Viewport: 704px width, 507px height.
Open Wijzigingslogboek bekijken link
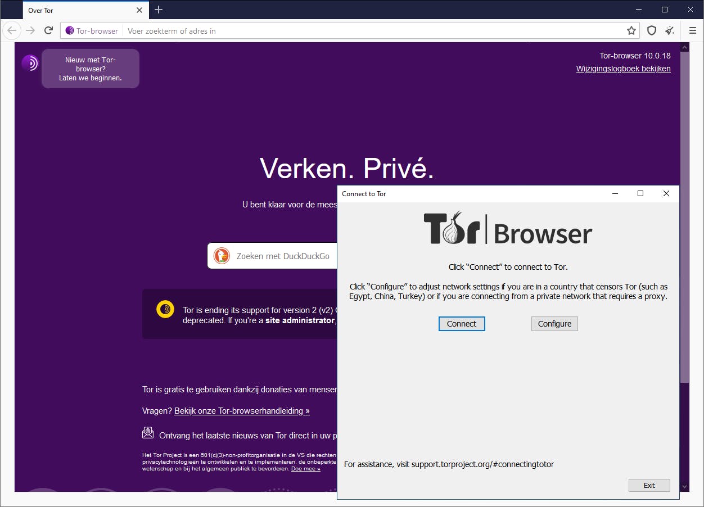pyautogui.click(x=623, y=69)
